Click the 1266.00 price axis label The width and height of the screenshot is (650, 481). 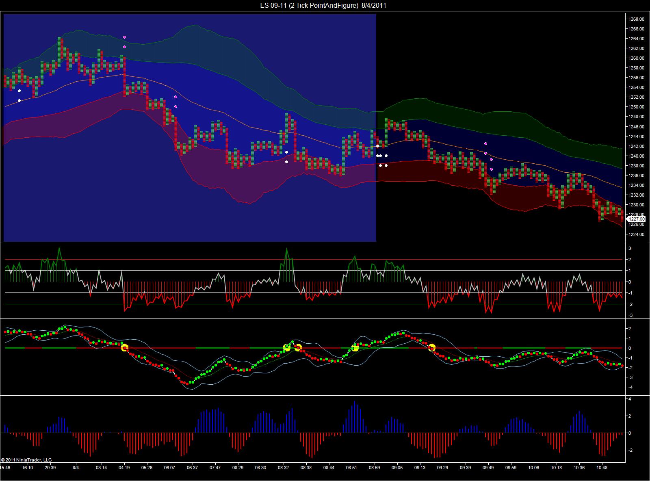(637, 29)
